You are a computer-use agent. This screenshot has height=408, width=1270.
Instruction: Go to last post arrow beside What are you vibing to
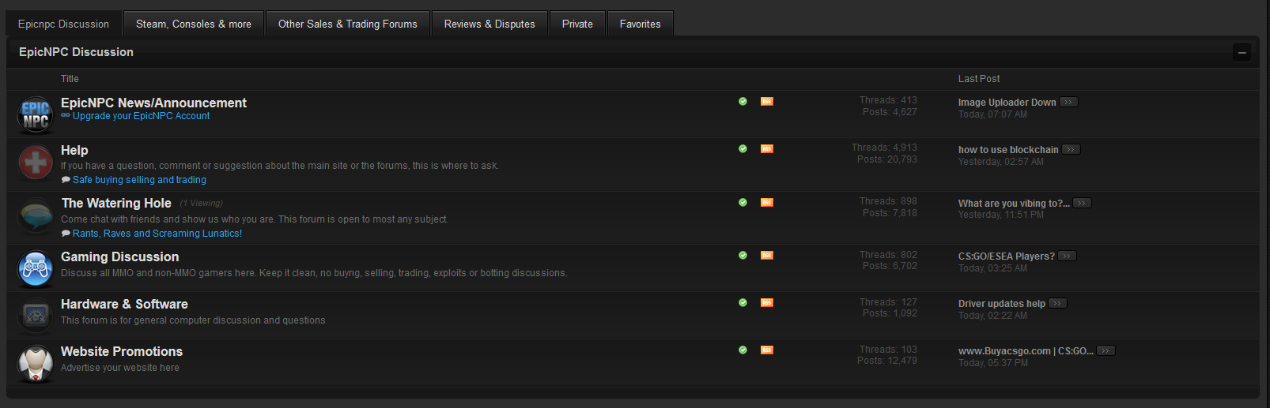1083,203
